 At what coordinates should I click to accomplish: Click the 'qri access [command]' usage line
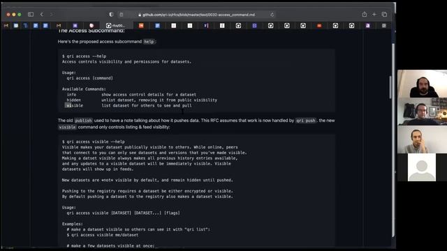(x=90, y=78)
